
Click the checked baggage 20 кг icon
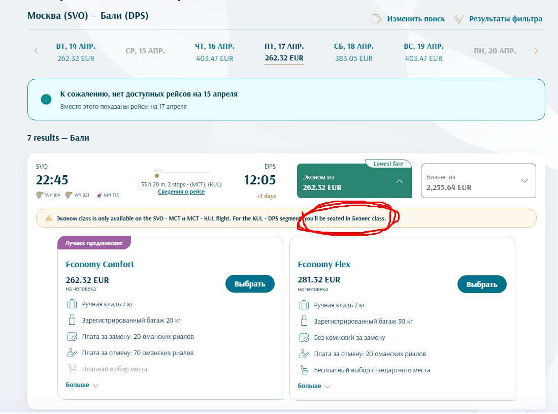[x=72, y=320]
